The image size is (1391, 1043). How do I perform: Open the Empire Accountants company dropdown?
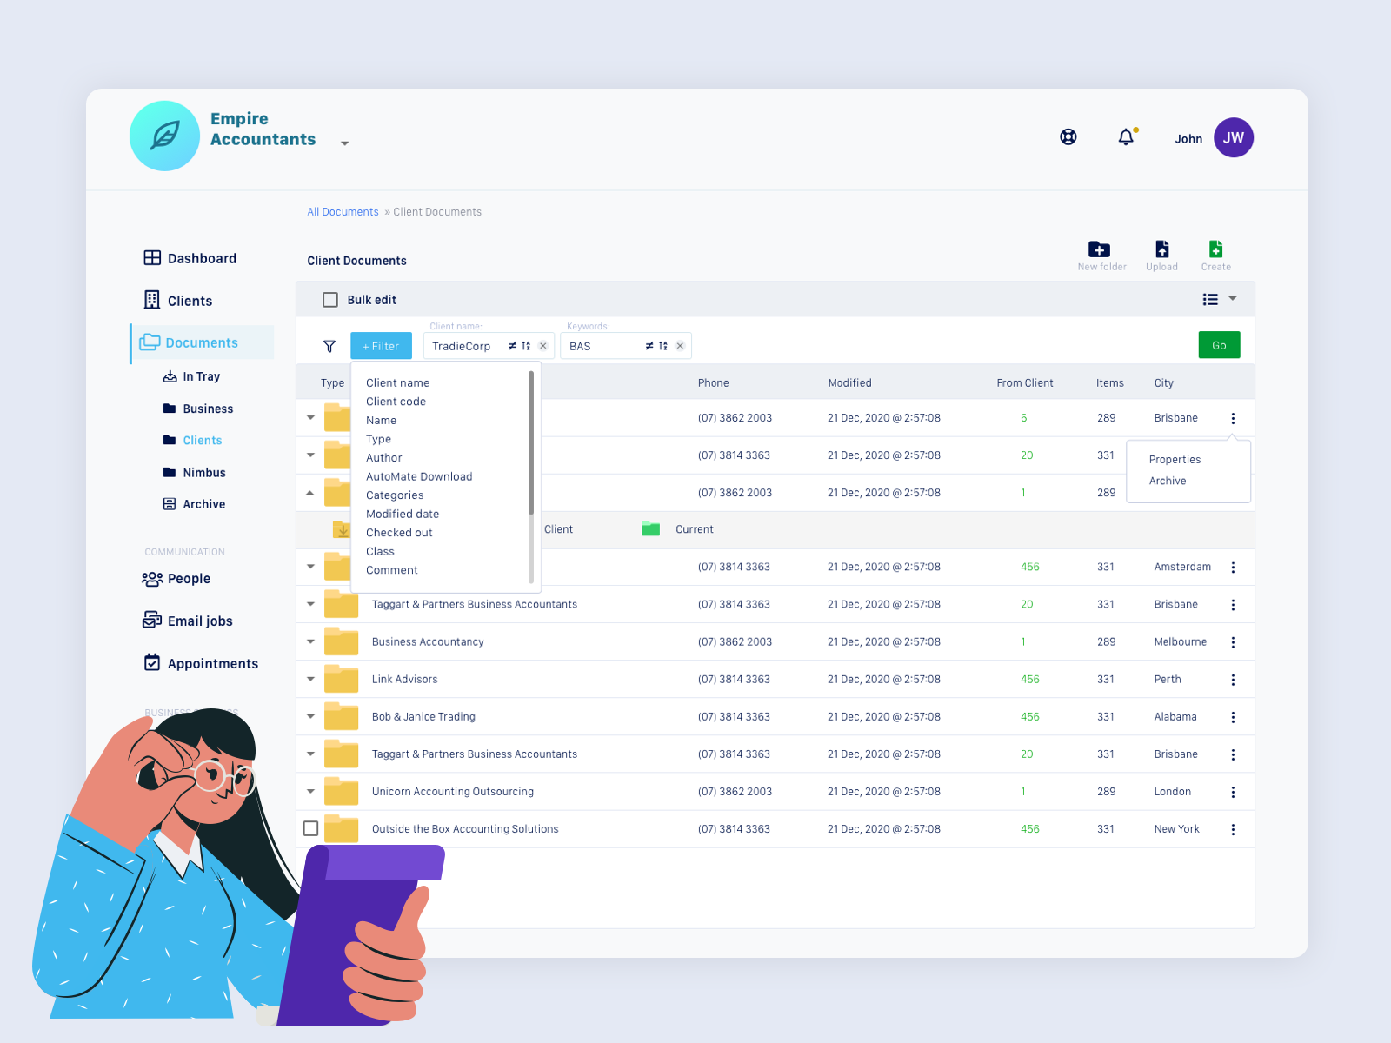tap(345, 143)
